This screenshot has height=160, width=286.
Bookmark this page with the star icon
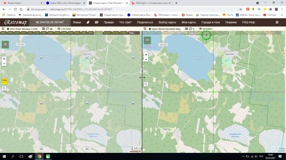click(x=240, y=9)
